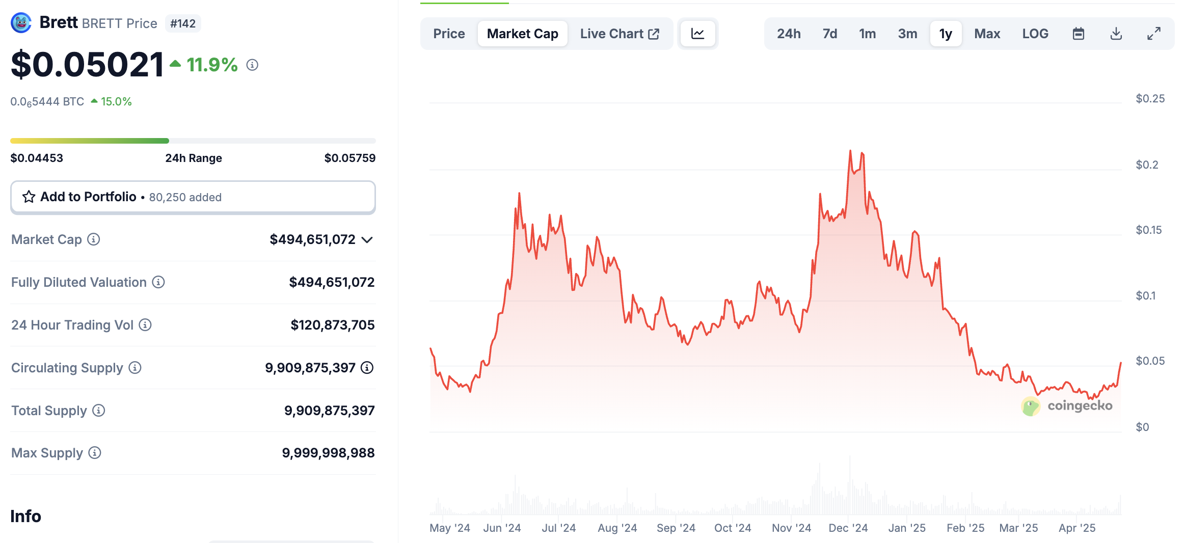The image size is (1185, 543).
Task: Set chart range to 1y
Action: [946, 34]
